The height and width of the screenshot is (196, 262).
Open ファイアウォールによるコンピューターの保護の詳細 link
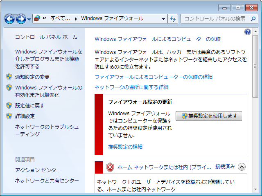(154, 77)
